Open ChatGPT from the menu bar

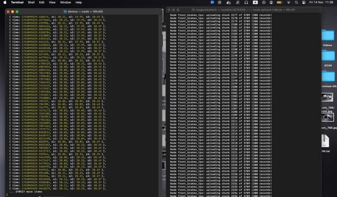point(220,2)
